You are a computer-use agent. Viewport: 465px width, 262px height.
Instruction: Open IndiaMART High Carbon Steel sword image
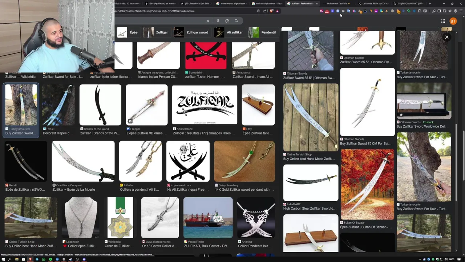(311, 183)
